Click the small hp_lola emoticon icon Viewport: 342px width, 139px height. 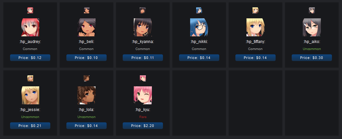(x=87, y=78)
